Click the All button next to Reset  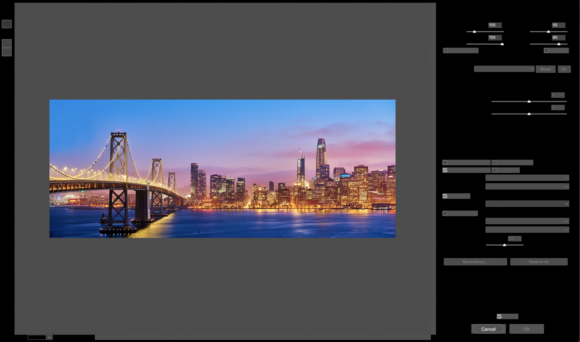[x=563, y=69]
